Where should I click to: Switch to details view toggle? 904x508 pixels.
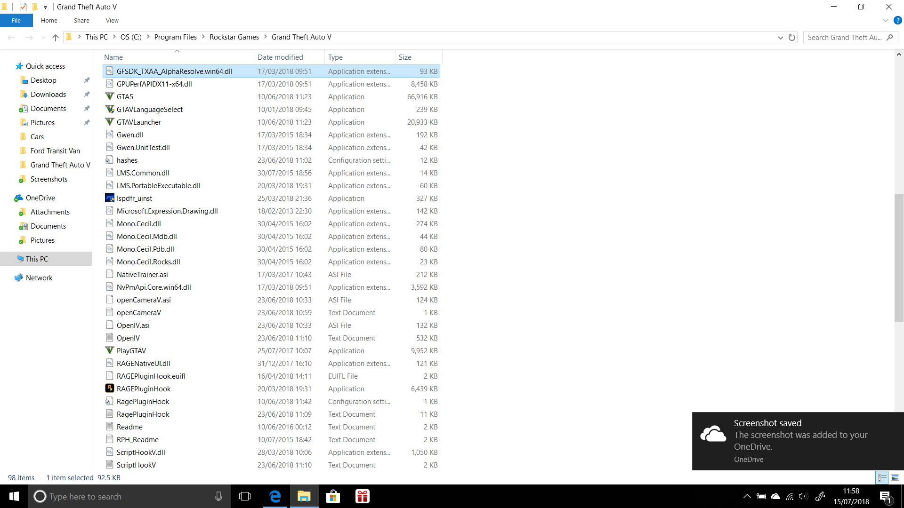[882, 477]
